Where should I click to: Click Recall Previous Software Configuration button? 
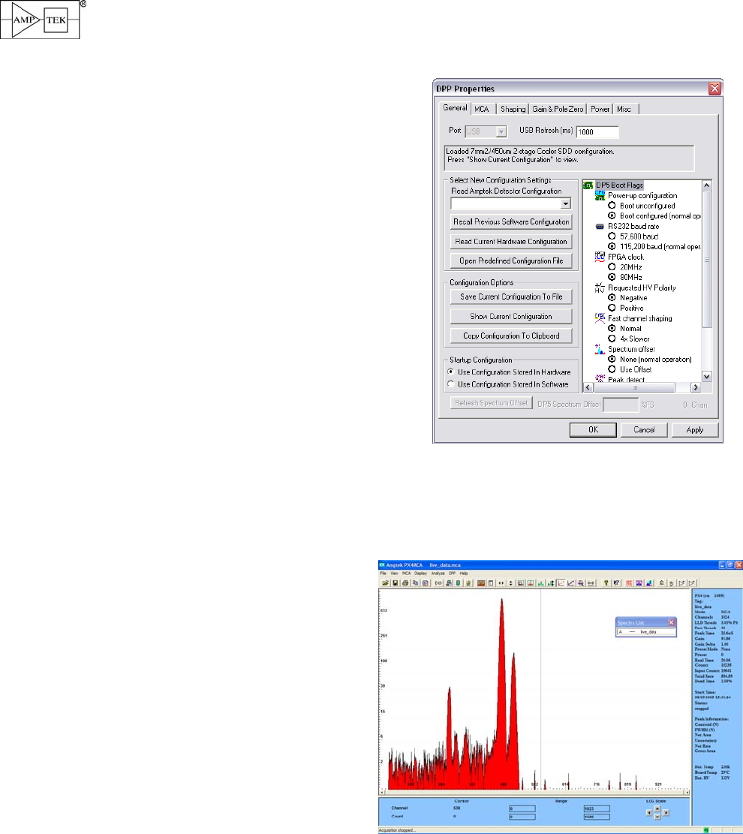tap(511, 221)
